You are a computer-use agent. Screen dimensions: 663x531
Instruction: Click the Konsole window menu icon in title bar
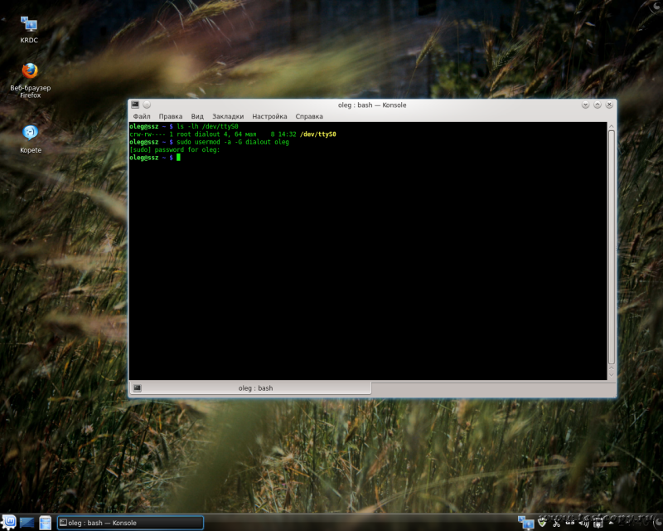(x=135, y=105)
